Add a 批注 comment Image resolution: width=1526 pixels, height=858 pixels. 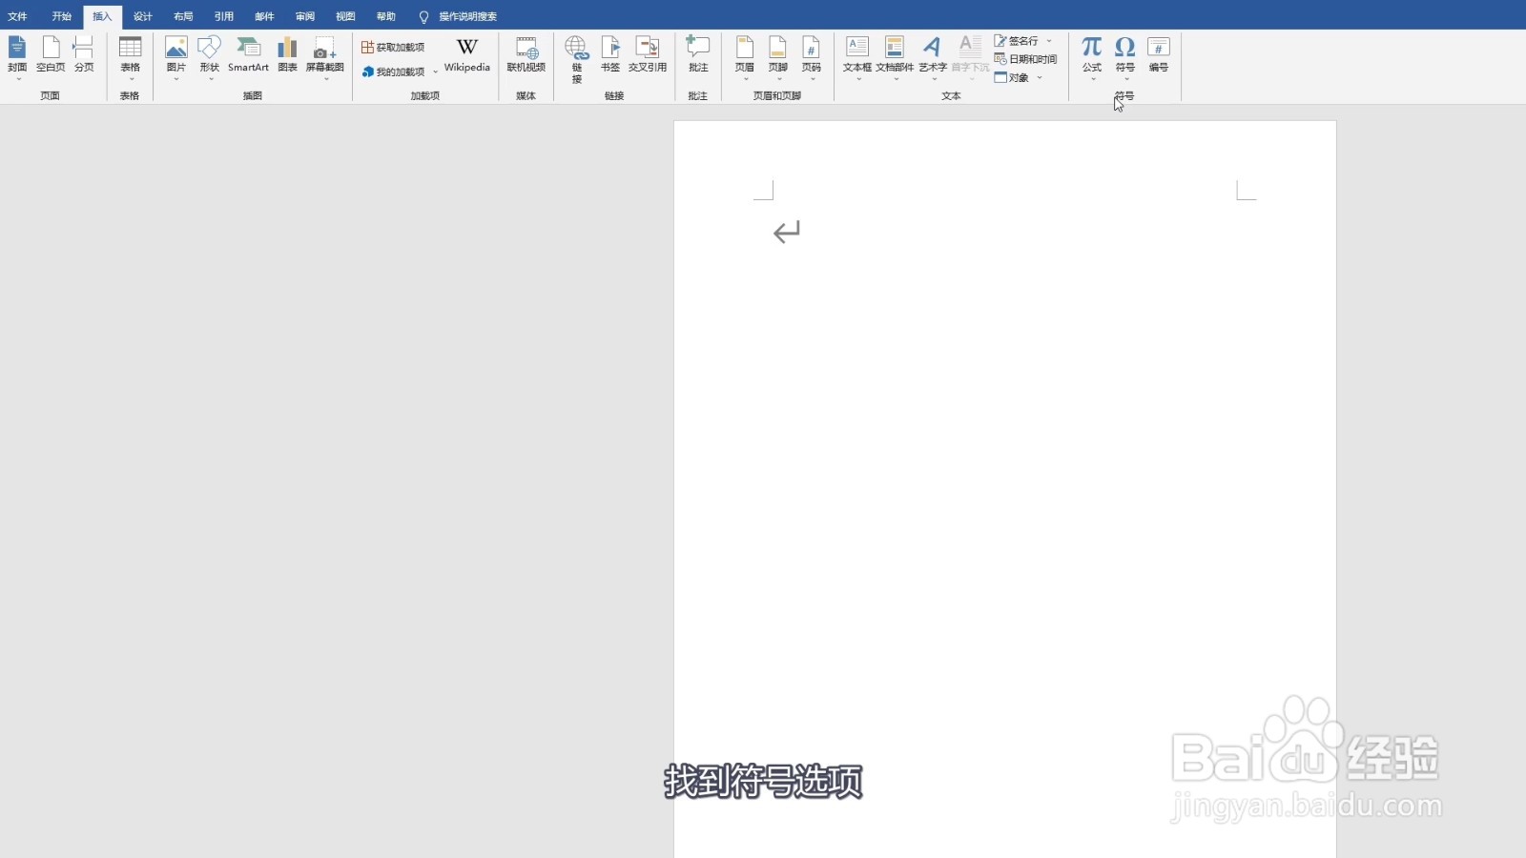click(x=698, y=55)
